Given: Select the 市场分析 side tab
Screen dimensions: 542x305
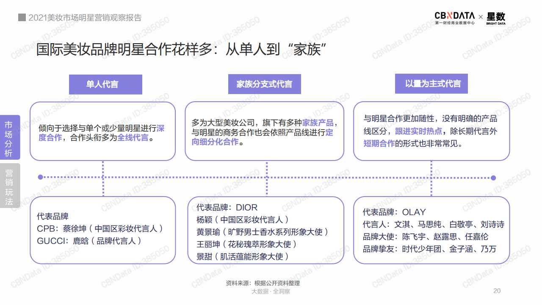Looking at the screenshot, I should (x=9, y=138).
